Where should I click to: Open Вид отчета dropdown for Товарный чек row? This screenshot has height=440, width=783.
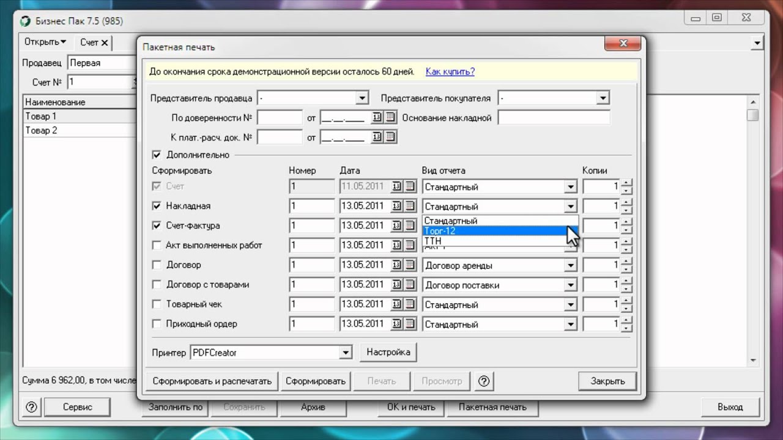pyautogui.click(x=571, y=304)
